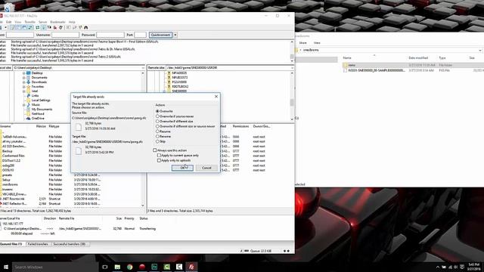Focus the Username input field
484x272 pixels.
coord(66,35)
